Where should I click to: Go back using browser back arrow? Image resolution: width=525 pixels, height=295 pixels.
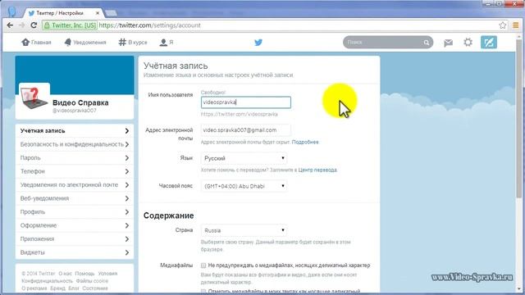[10, 25]
